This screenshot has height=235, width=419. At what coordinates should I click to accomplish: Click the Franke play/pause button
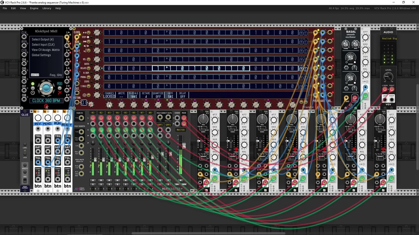(x=88, y=32)
